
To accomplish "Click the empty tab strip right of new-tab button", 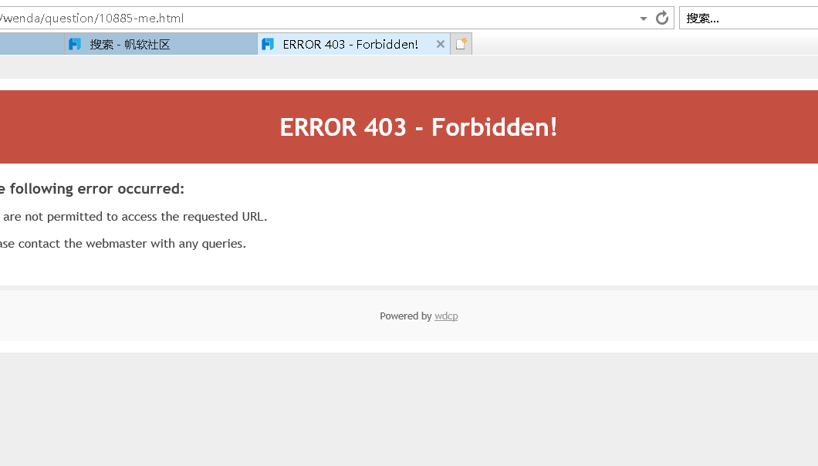I will point(645,44).
